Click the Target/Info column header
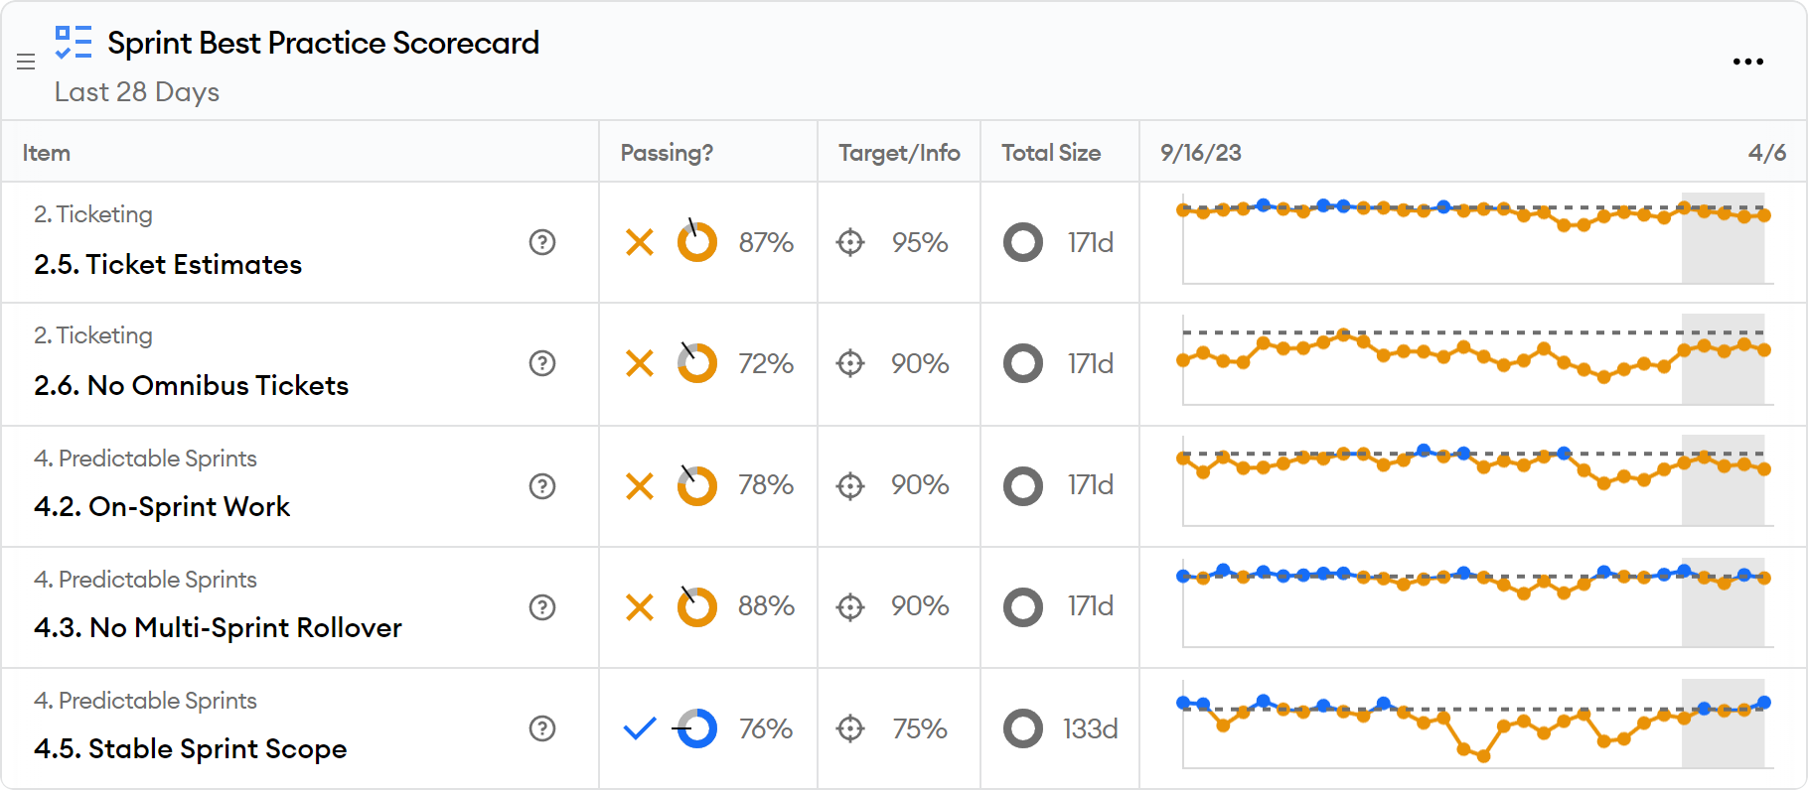 pos(899,153)
